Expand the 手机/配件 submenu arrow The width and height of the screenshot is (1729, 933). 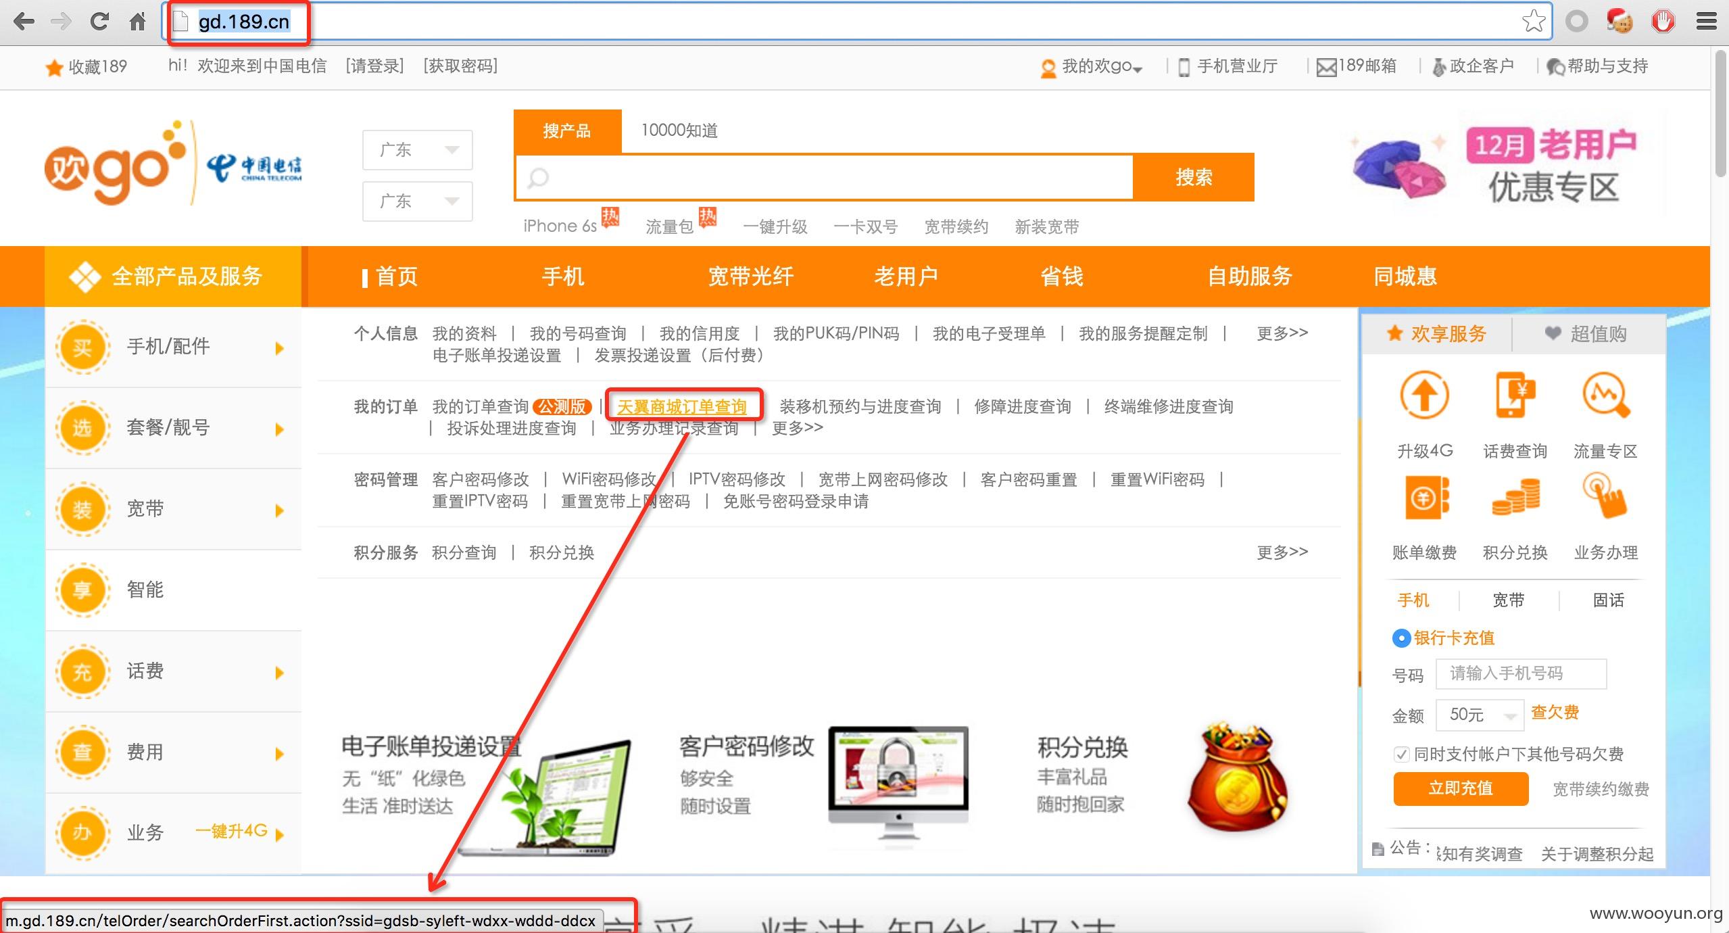coord(279,348)
